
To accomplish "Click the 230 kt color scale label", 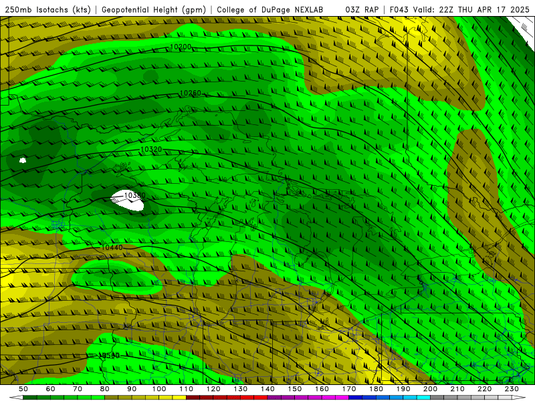I will (512, 389).
